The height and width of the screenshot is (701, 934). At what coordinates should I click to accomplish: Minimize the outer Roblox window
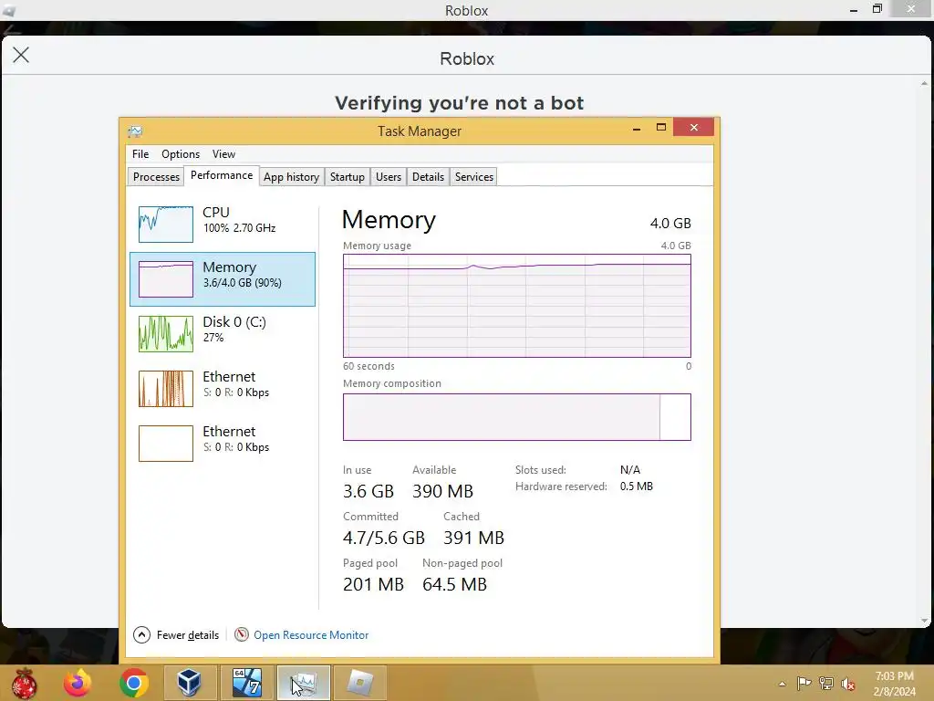854,10
